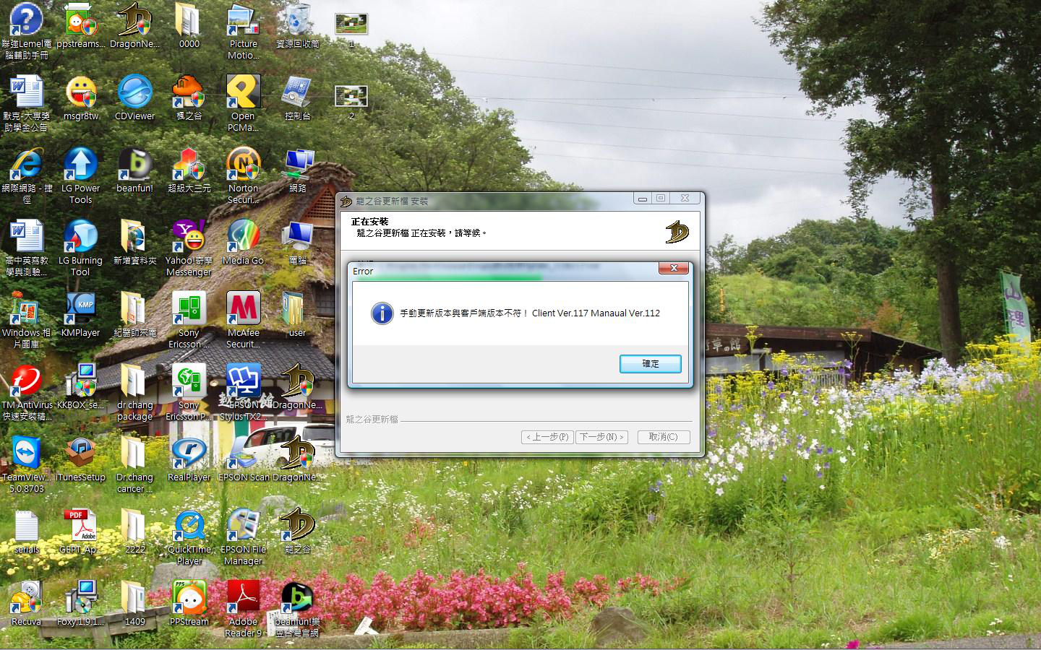Select the Yahoo!奇摩 Messenger icon
The height and width of the screenshot is (650, 1041).
189,248
